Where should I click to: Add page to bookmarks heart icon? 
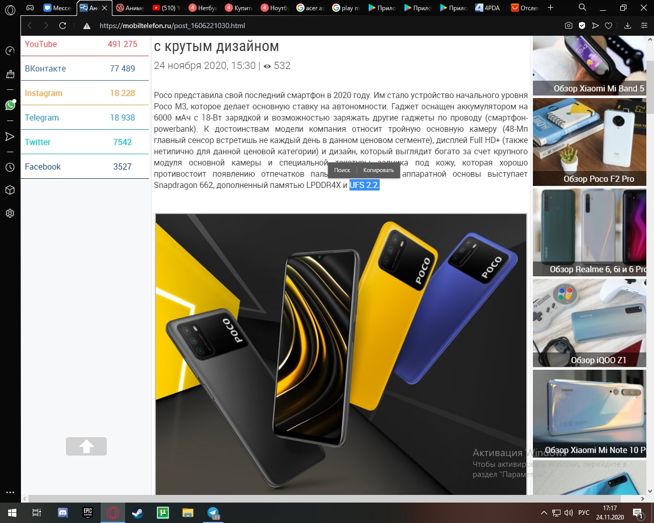coord(609,26)
